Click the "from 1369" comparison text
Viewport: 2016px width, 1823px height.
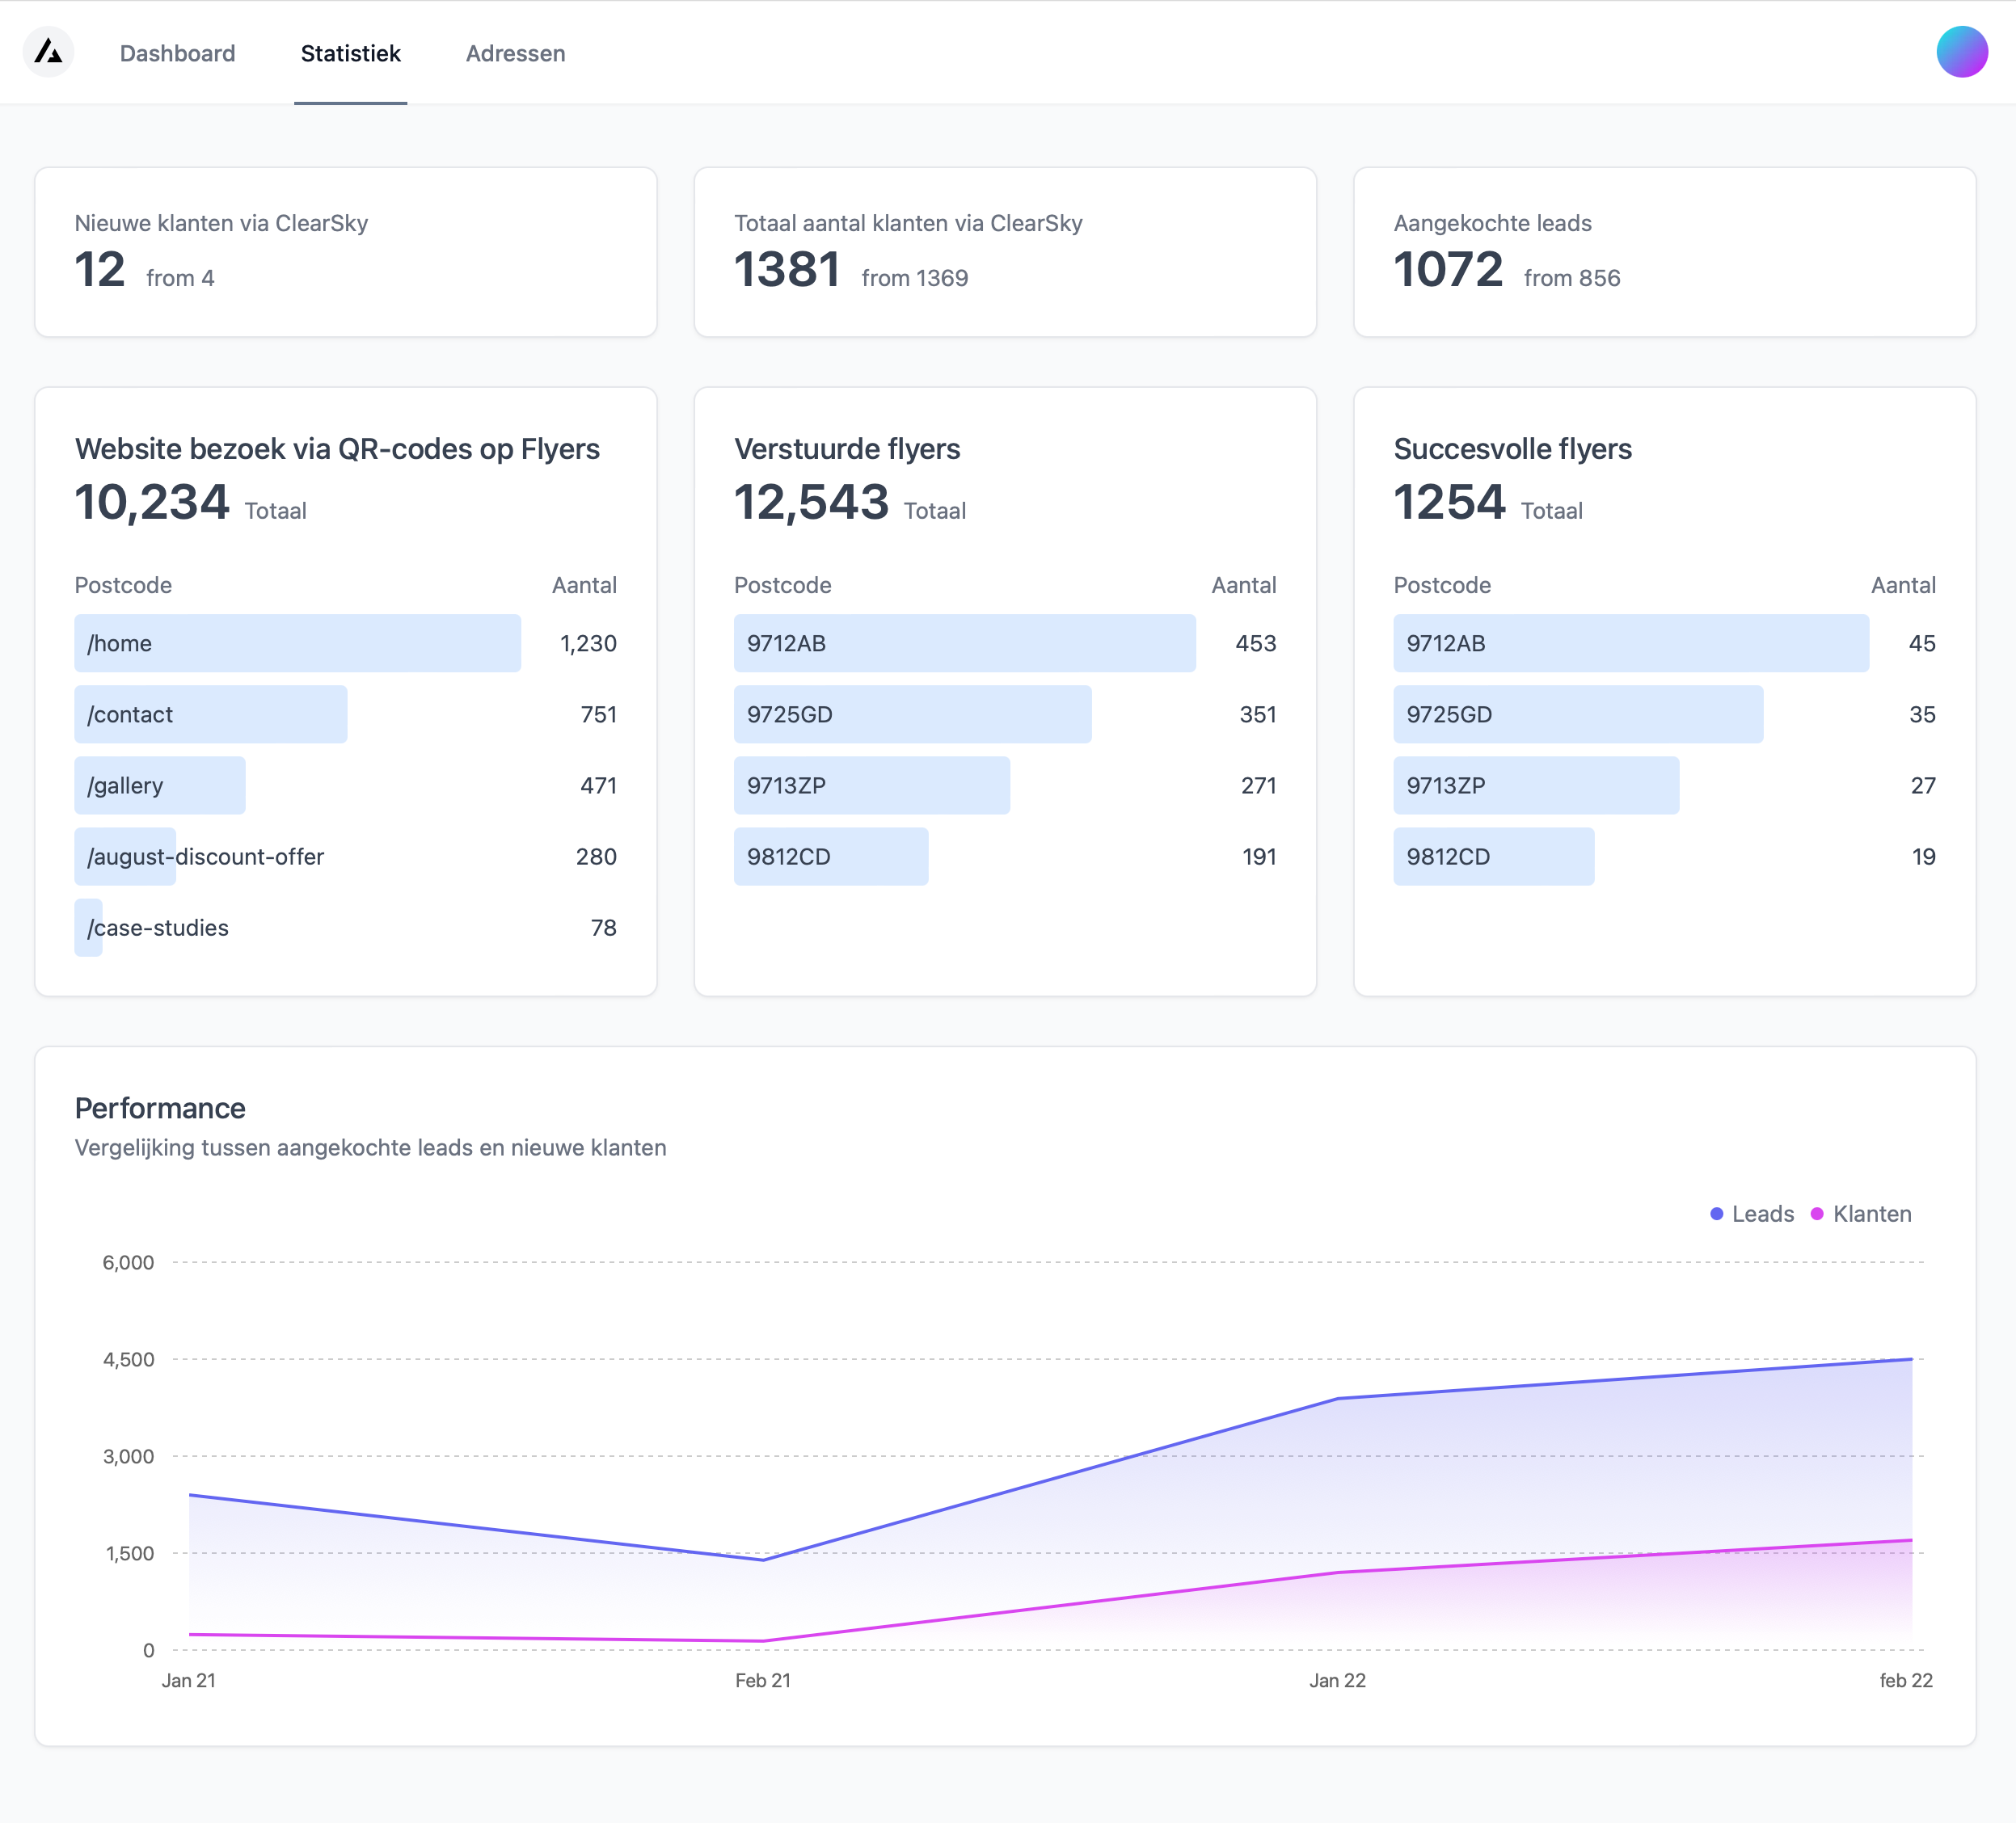(x=915, y=278)
